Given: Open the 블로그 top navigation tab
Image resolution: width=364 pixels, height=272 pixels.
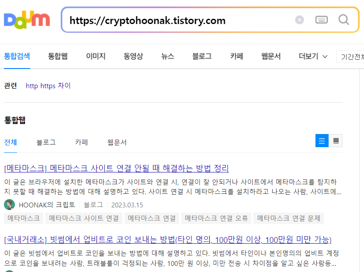Looking at the screenshot, I should [202, 56].
